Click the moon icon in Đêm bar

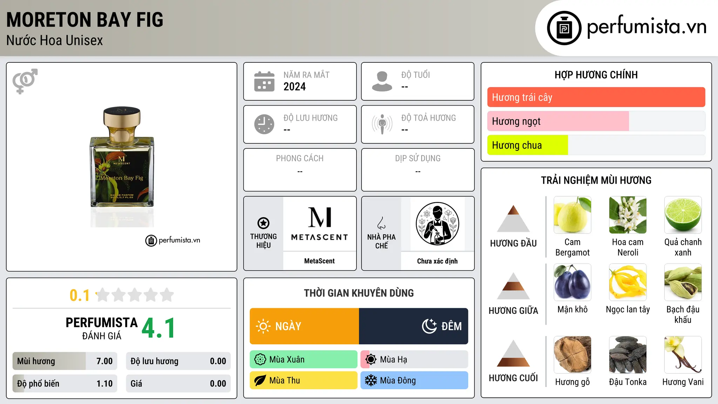point(429,326)
